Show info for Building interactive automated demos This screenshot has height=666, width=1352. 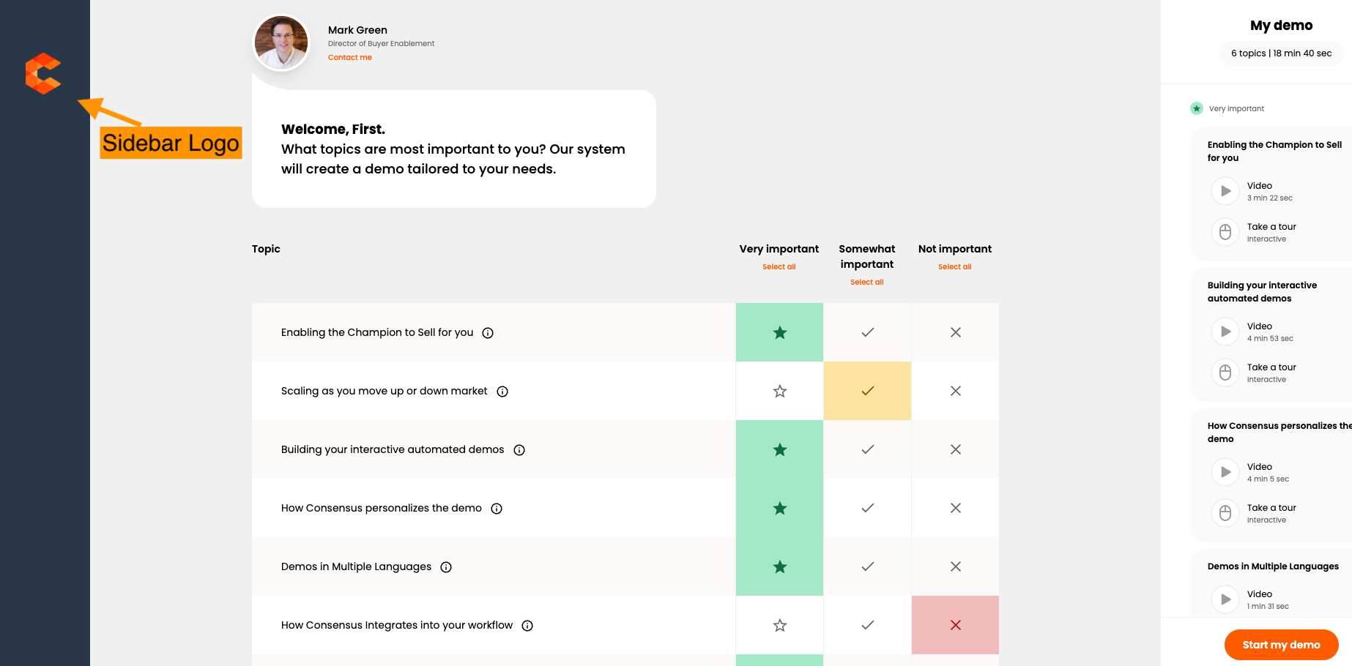click(519, 450)
